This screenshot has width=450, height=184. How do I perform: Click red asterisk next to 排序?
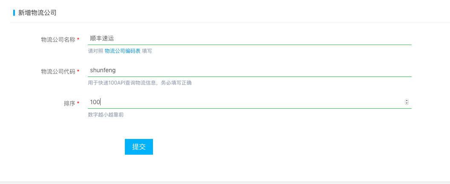coord(78,102)
